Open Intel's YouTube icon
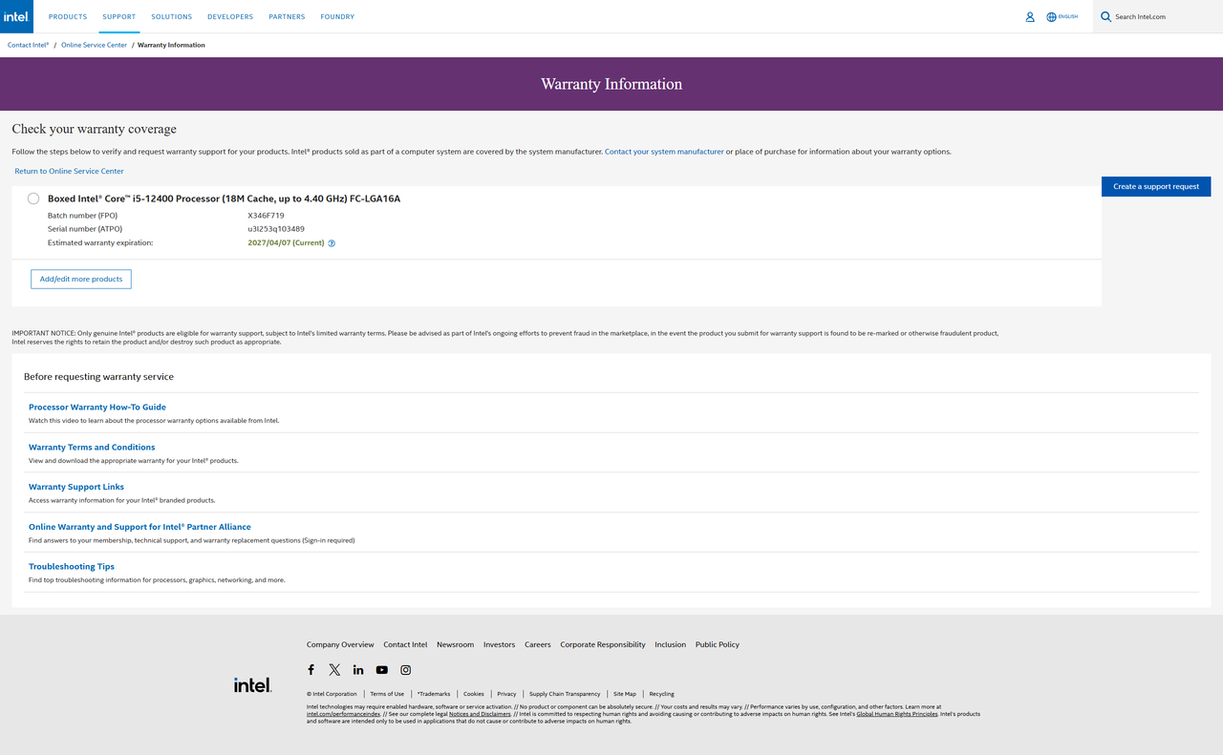This screenshot has height=755, width=1223. pyautogui.click(x=382, y=670)
